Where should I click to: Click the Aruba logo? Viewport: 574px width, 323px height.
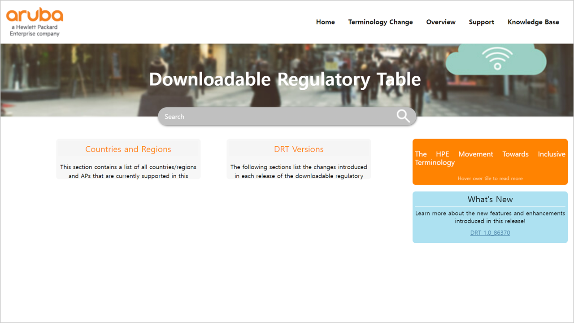(35, 22)
